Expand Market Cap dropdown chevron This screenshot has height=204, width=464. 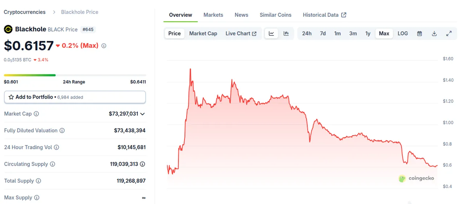click(x=142, y=114)
